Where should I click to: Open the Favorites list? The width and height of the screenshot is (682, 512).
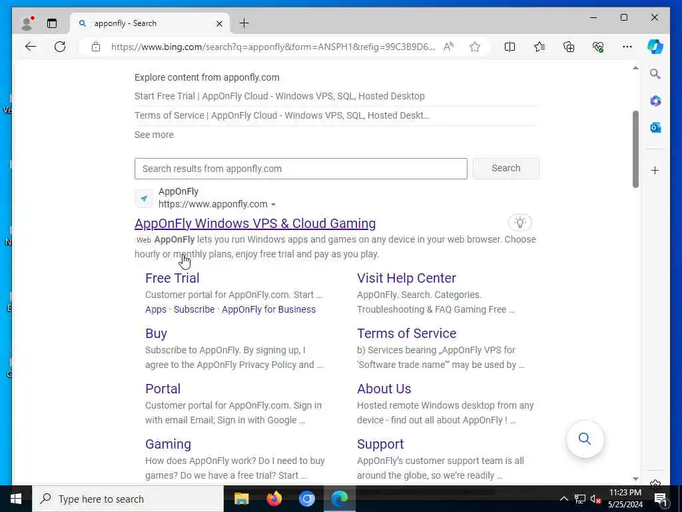click(539, 47)
